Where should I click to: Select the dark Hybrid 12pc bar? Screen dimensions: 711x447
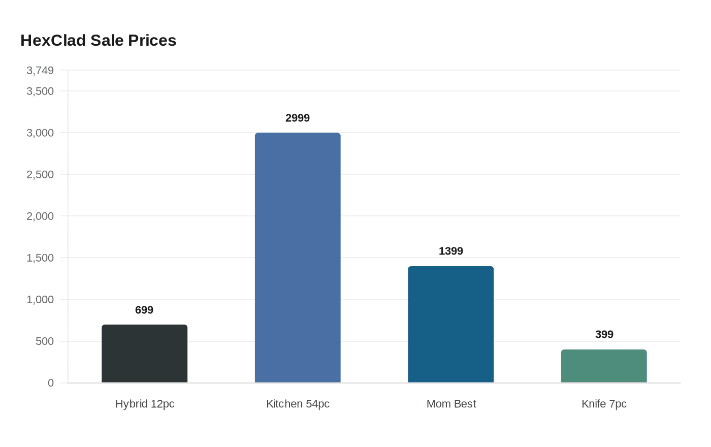(x=145, y=354)
